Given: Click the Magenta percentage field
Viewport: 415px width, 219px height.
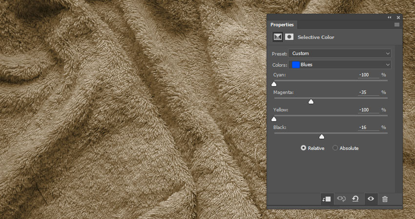Looking at the screenshot, I should [x=369, y=92].
